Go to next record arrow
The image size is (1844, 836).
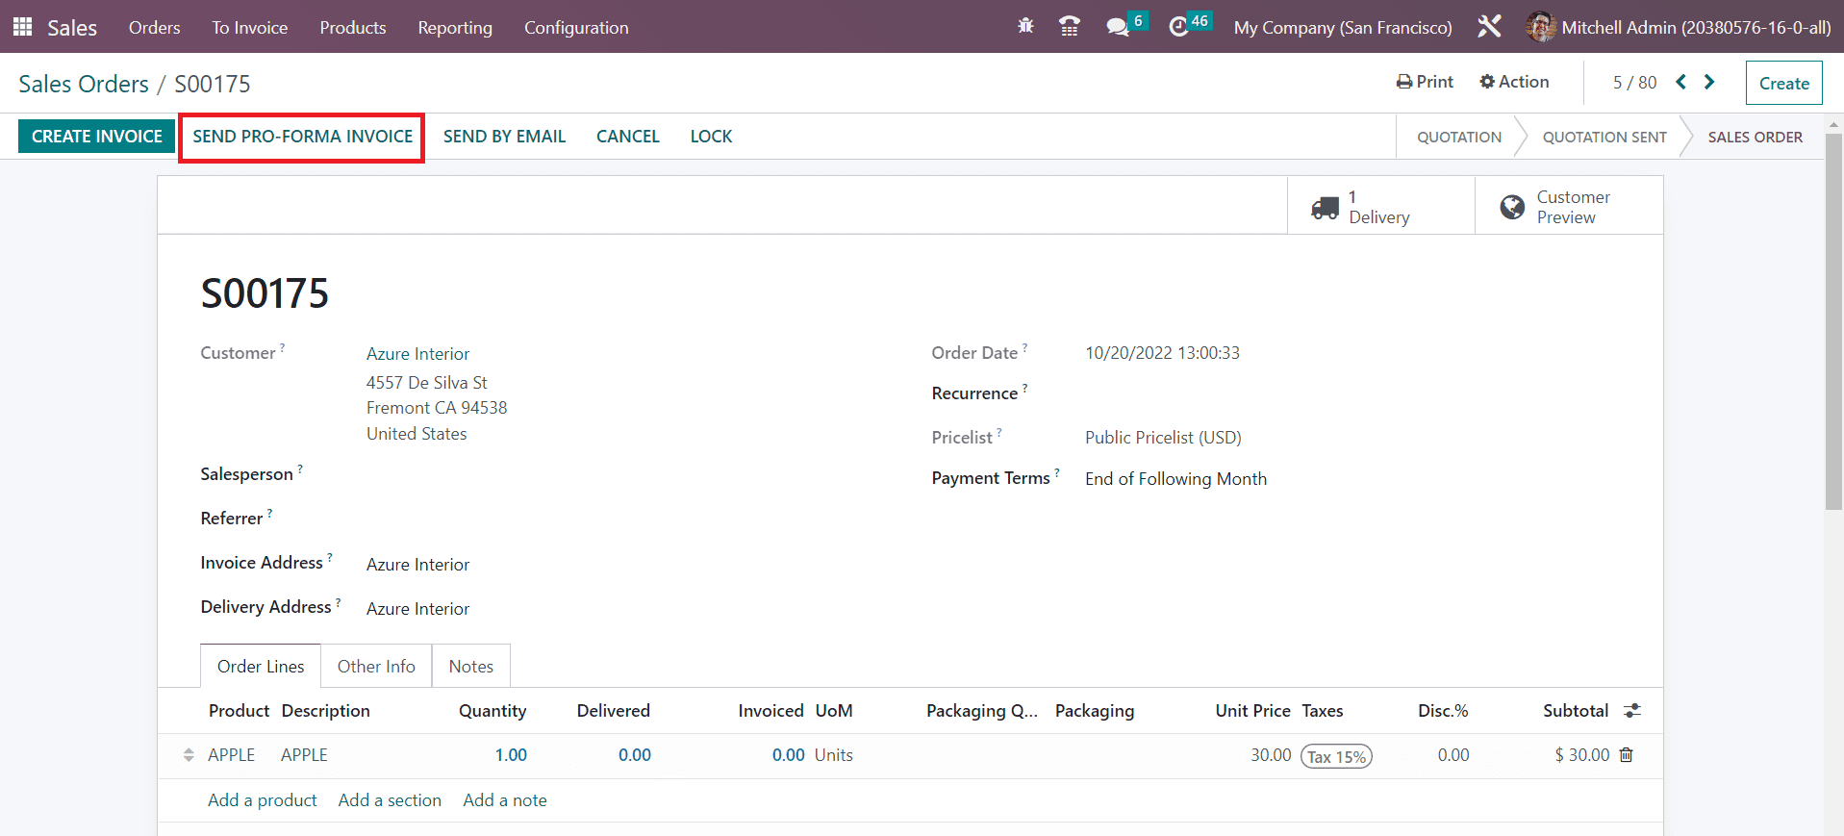pos(1709,82)
